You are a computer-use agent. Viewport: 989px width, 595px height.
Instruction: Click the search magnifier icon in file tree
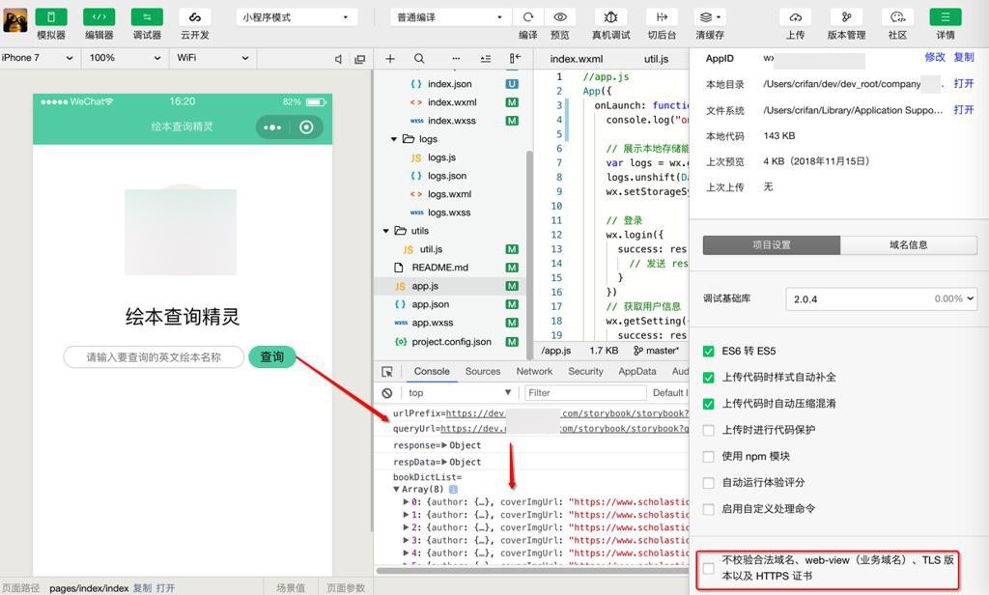[x=419, y=59]
